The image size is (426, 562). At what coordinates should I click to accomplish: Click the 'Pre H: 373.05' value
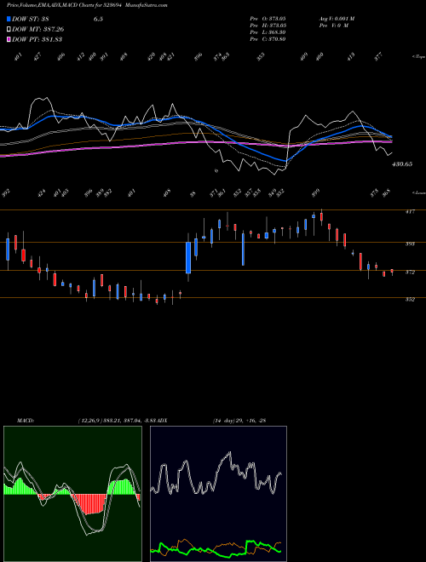point(268,26)
